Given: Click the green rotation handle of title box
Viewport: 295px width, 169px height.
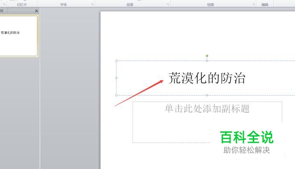Looking at the screenshot, I should [207, 56].
